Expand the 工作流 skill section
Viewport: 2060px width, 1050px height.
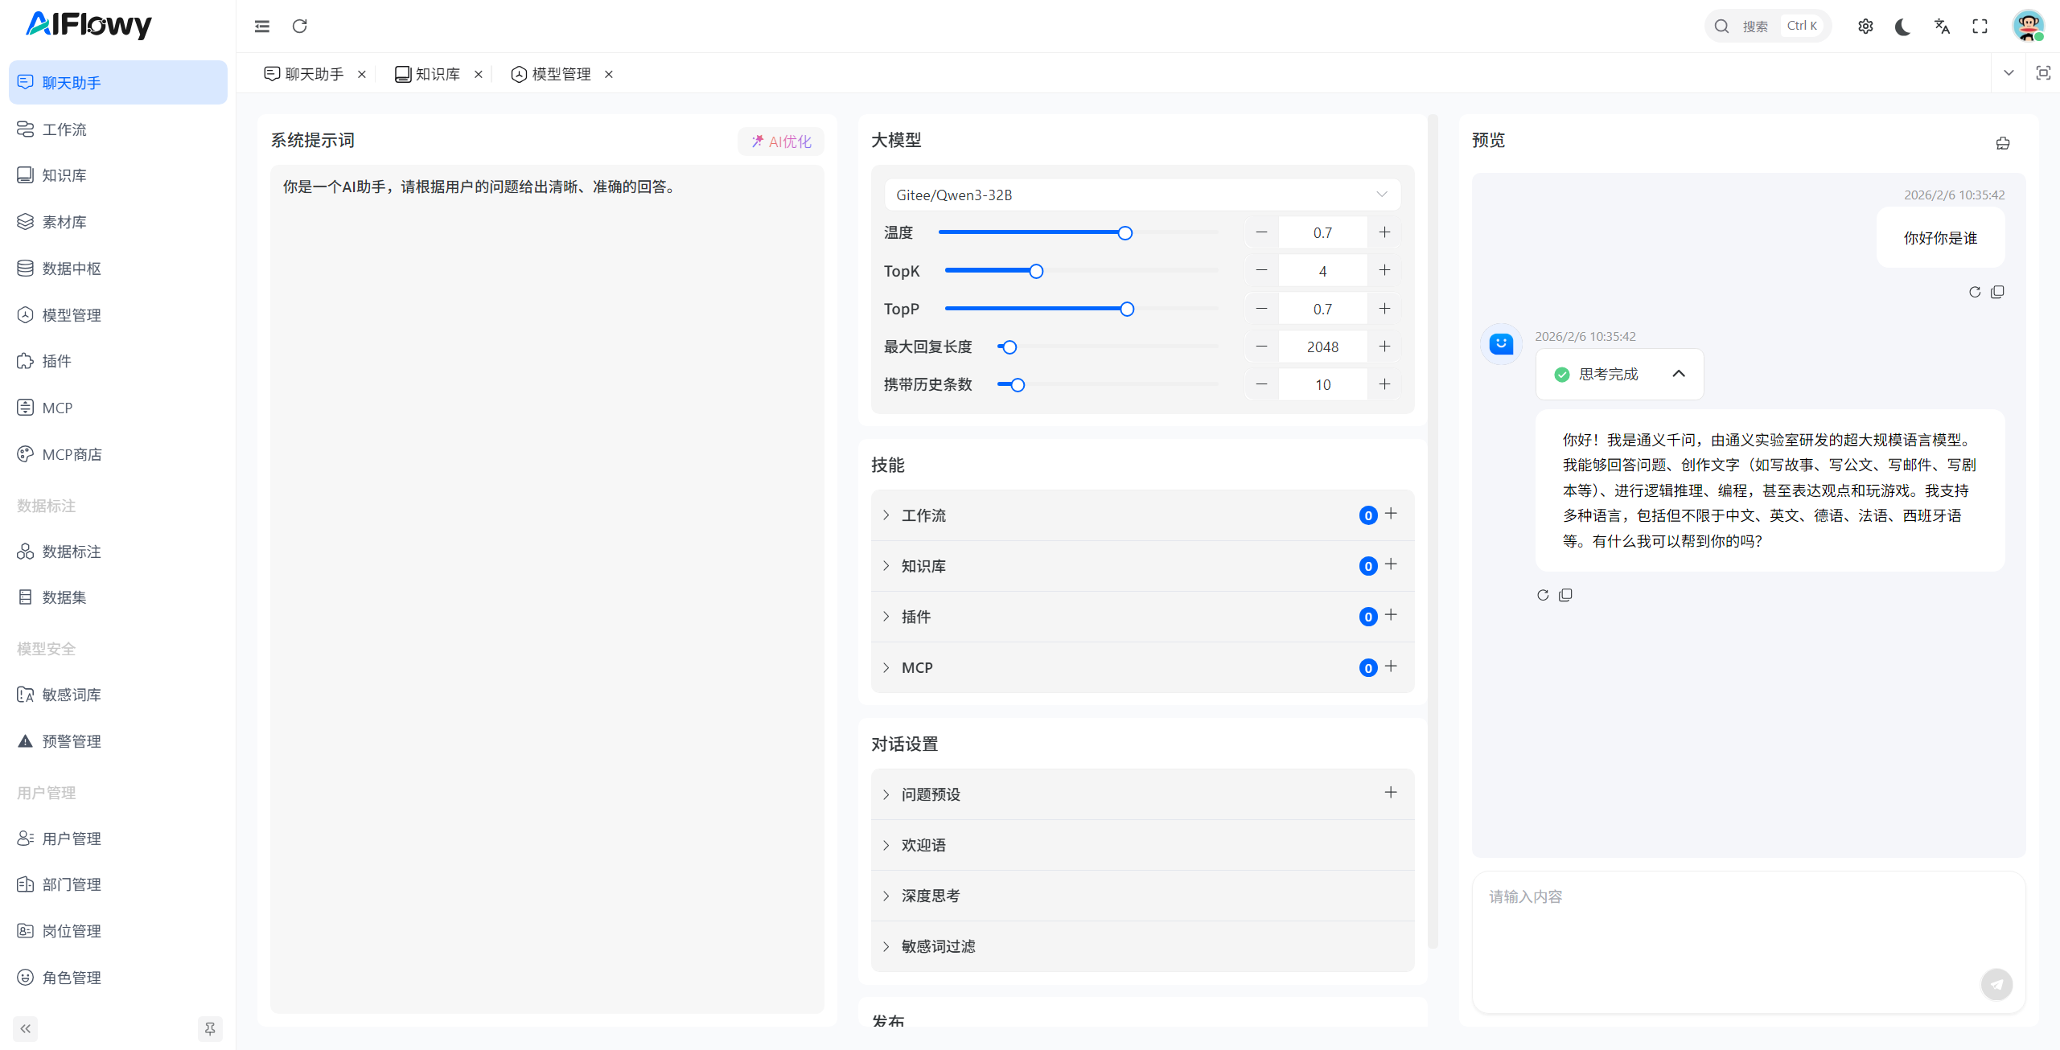[x=923, y=515]
